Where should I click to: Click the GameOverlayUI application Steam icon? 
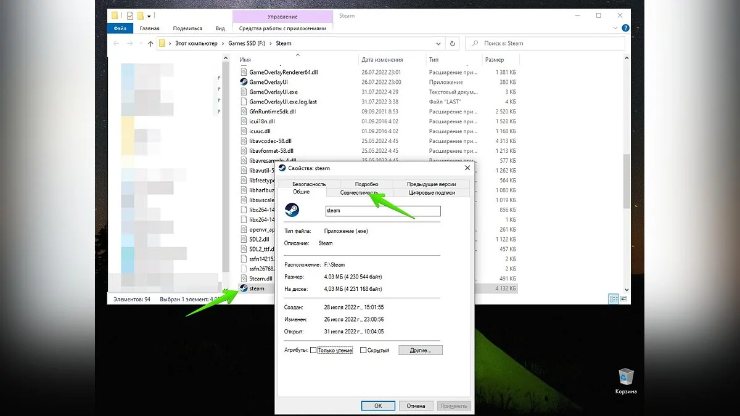click(x=244, y=82)
